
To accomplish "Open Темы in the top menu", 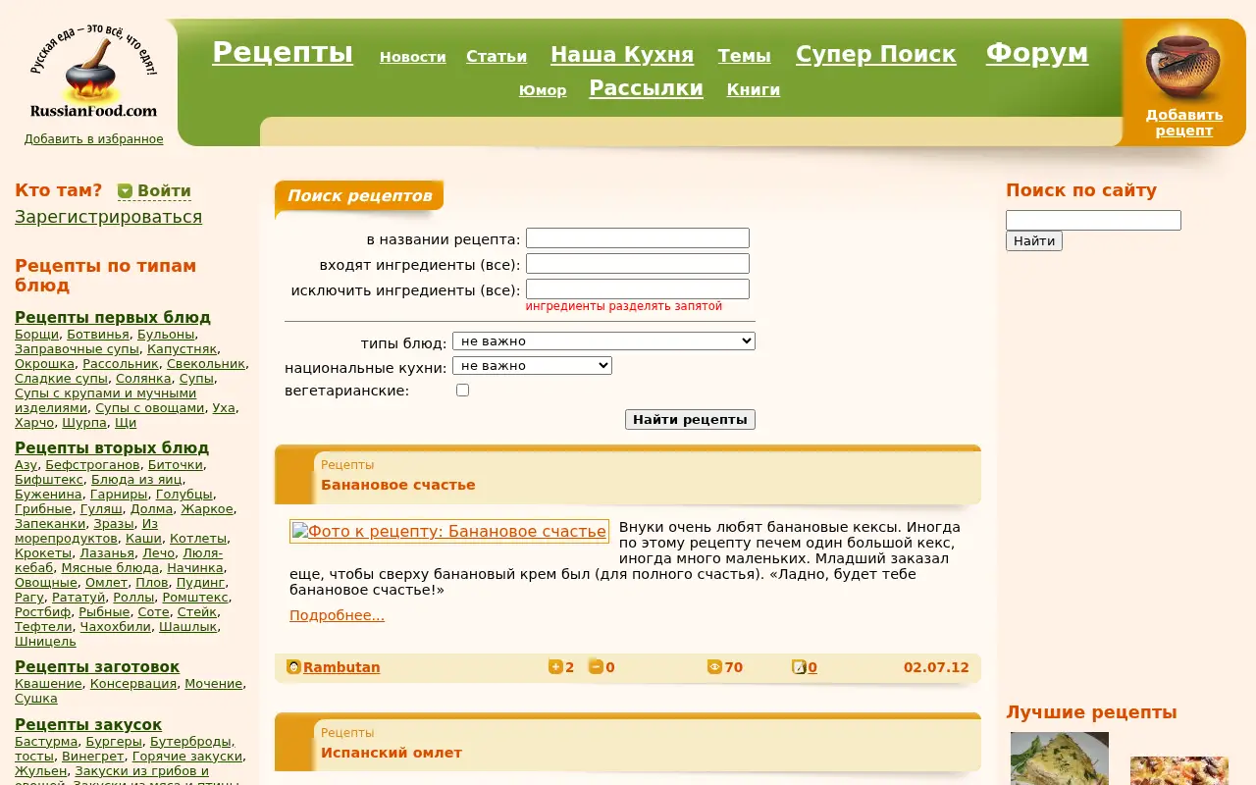I will [x=744, y=56].
